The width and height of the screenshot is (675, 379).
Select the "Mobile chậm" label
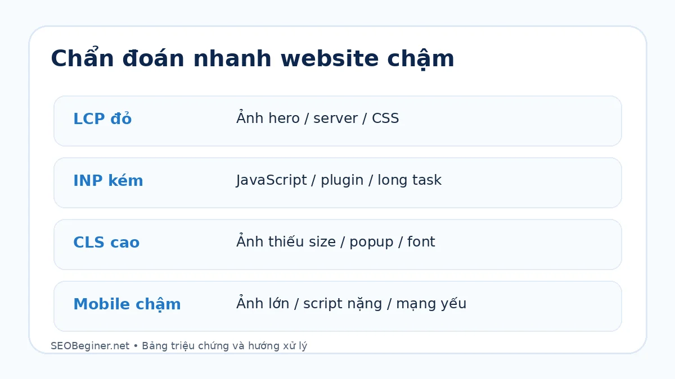tap(127, 304)
